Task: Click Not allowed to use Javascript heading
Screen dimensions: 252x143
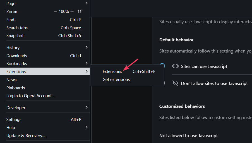Action: 188,136
